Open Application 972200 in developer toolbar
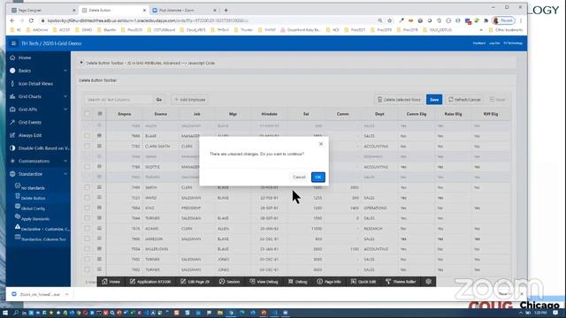 [x=150, y=282]
